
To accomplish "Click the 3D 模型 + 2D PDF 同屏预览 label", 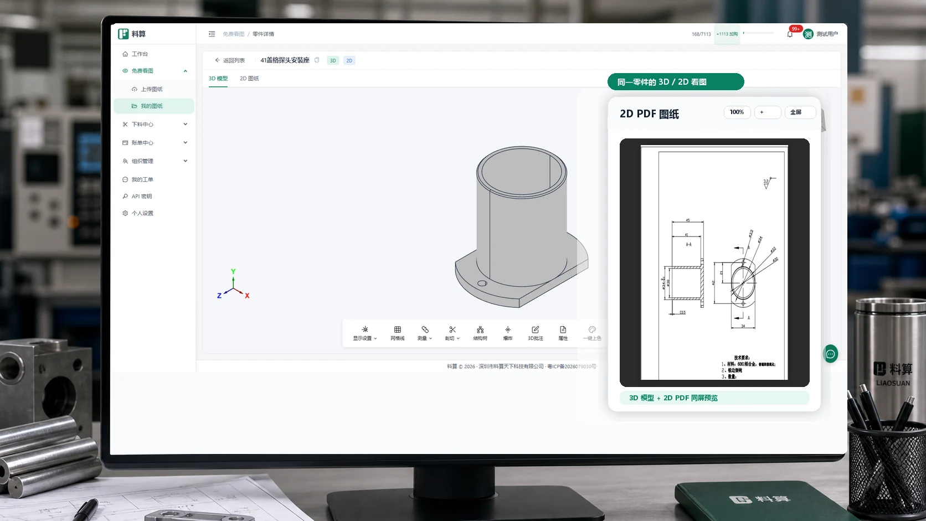I will (x=714, y=398).
